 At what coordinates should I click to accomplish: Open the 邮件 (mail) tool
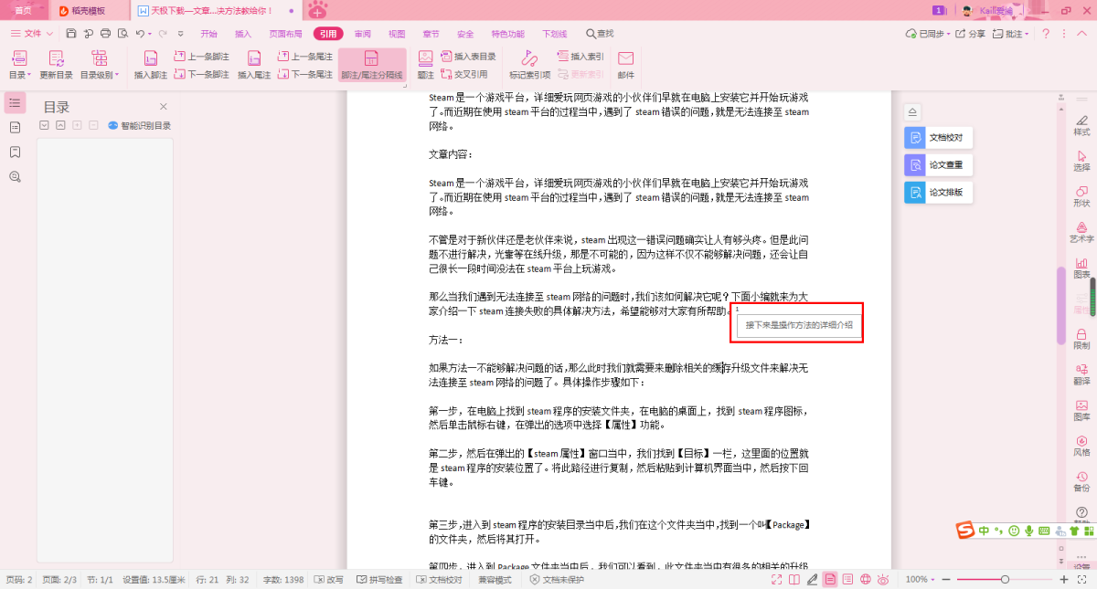(x=625, y=59)
